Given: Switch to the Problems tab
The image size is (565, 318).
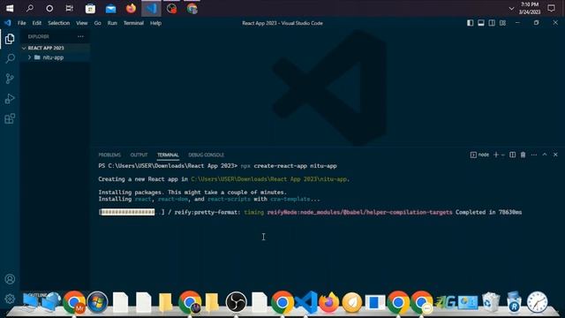Looking at the screenshot, I should pyautogui.click(x=109, y=155).
